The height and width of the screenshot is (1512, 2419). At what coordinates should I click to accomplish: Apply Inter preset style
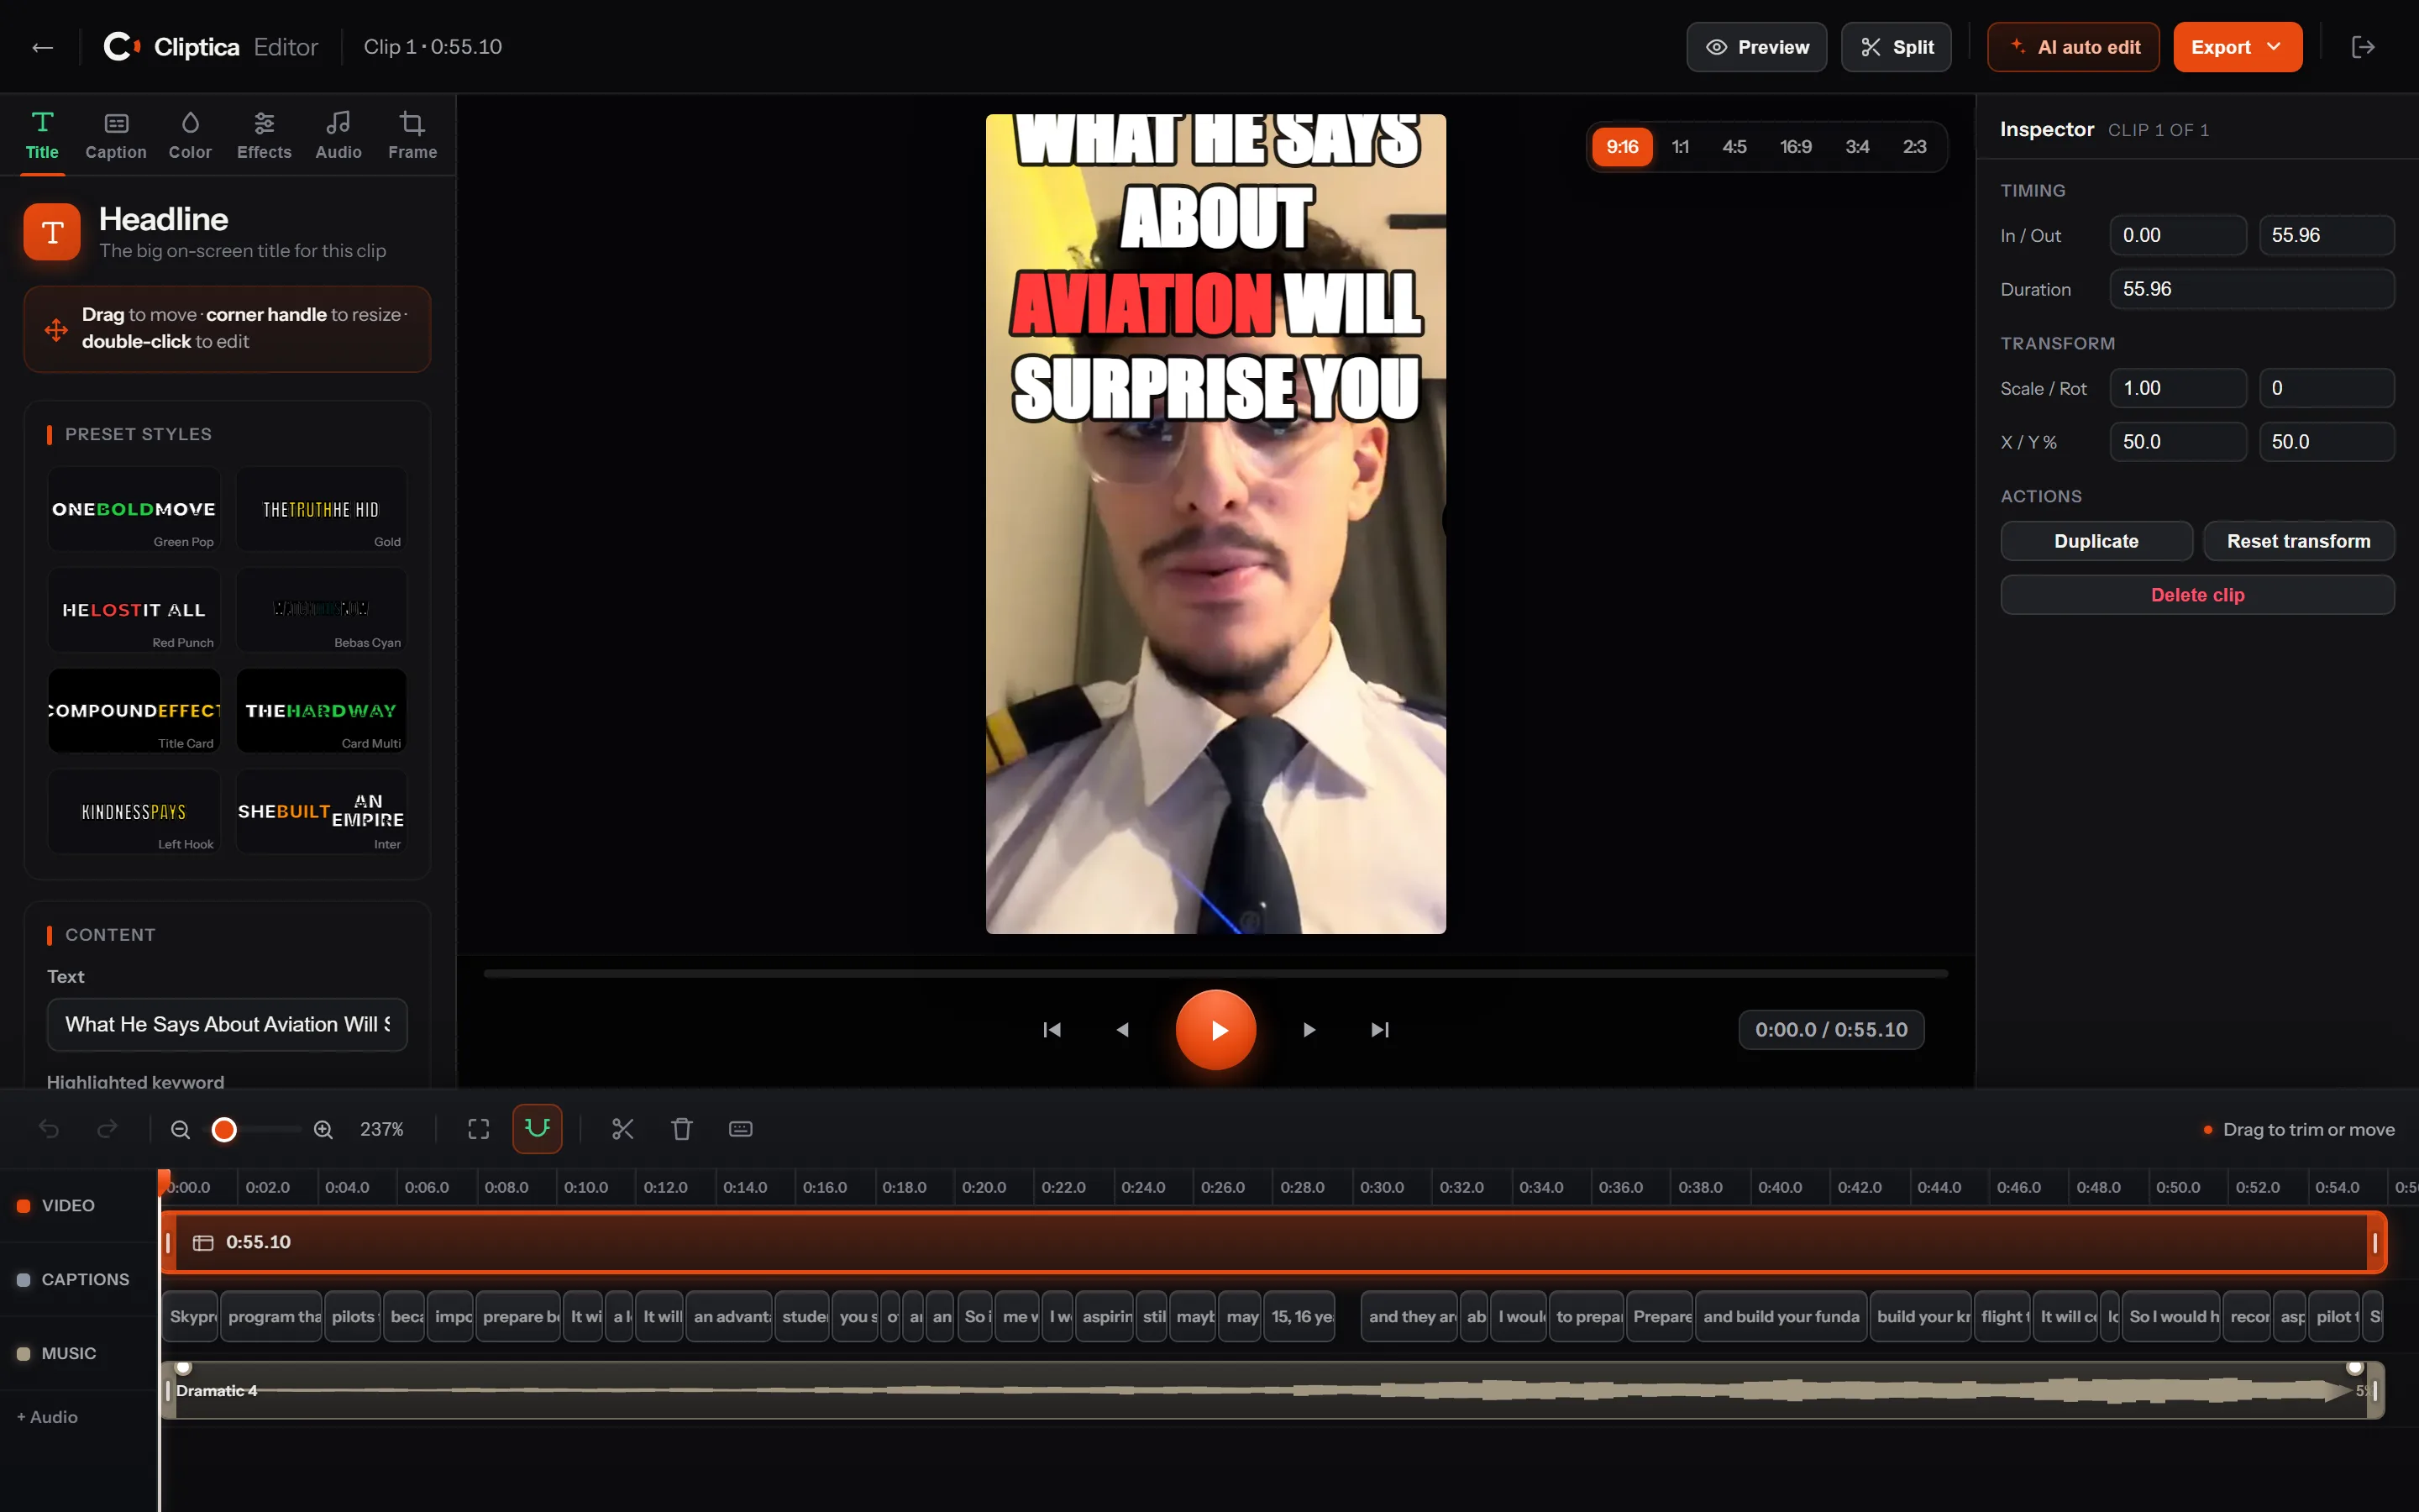321,812
